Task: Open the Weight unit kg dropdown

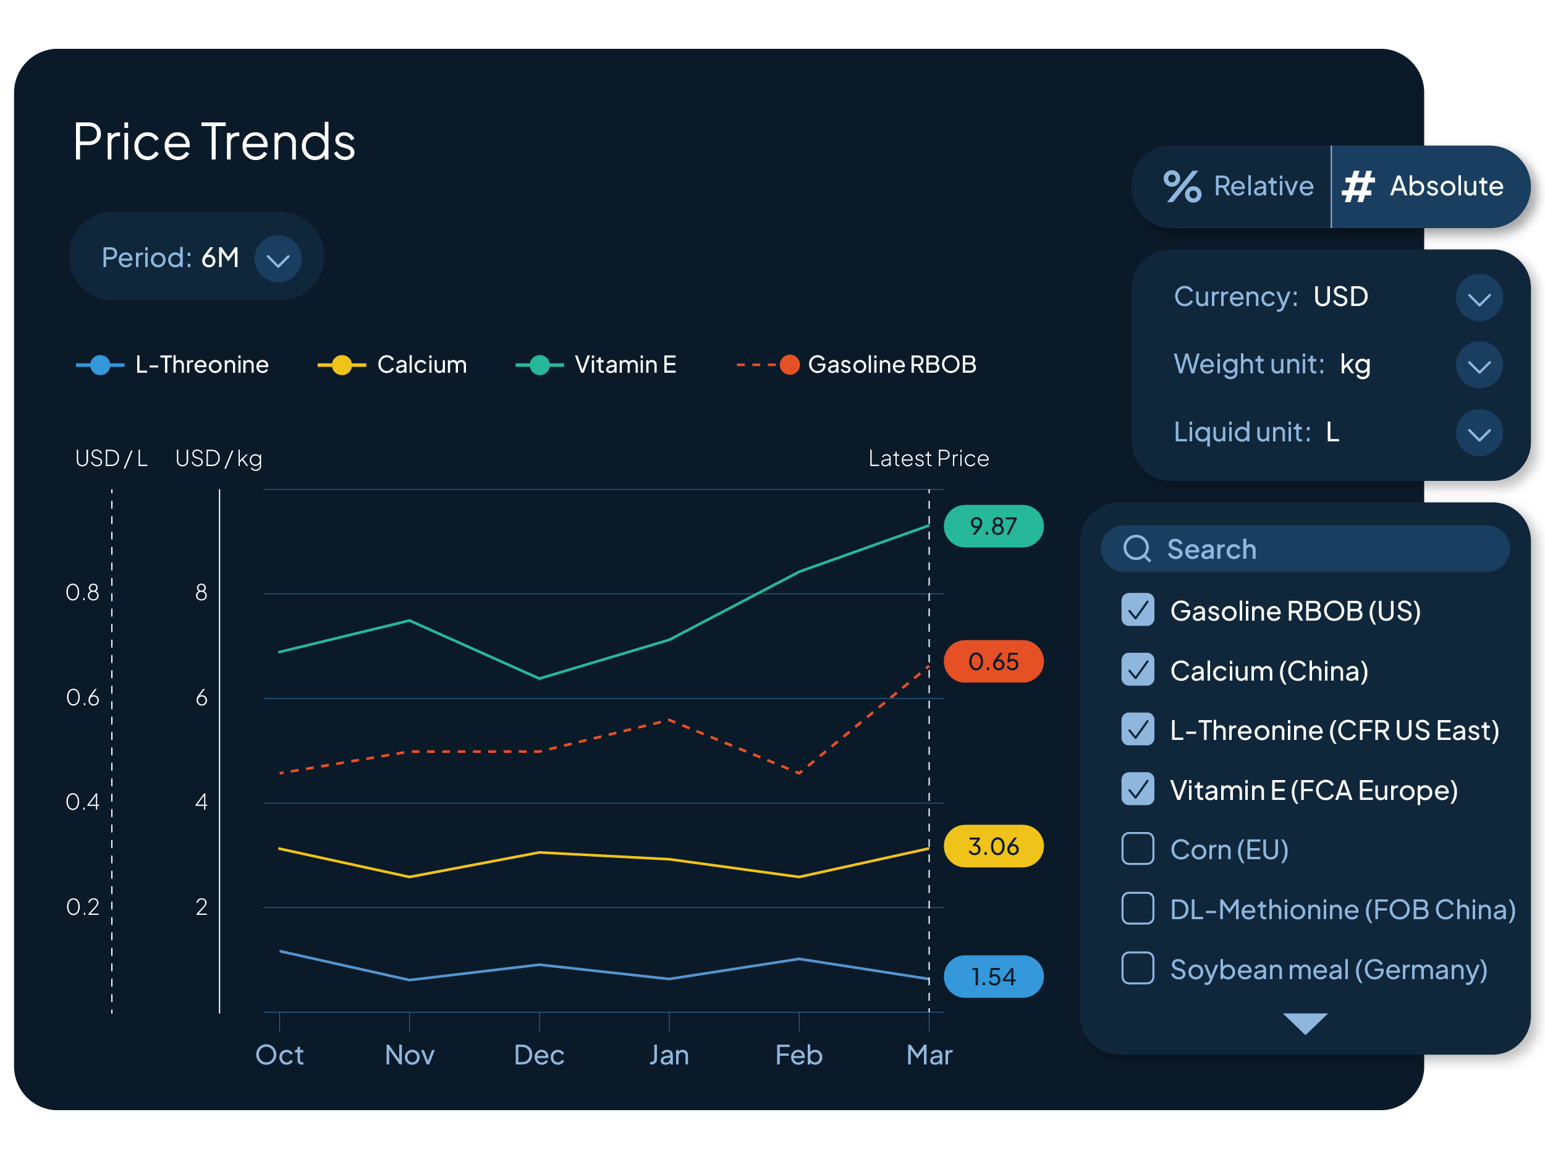Action: (x=1479, y=365)
